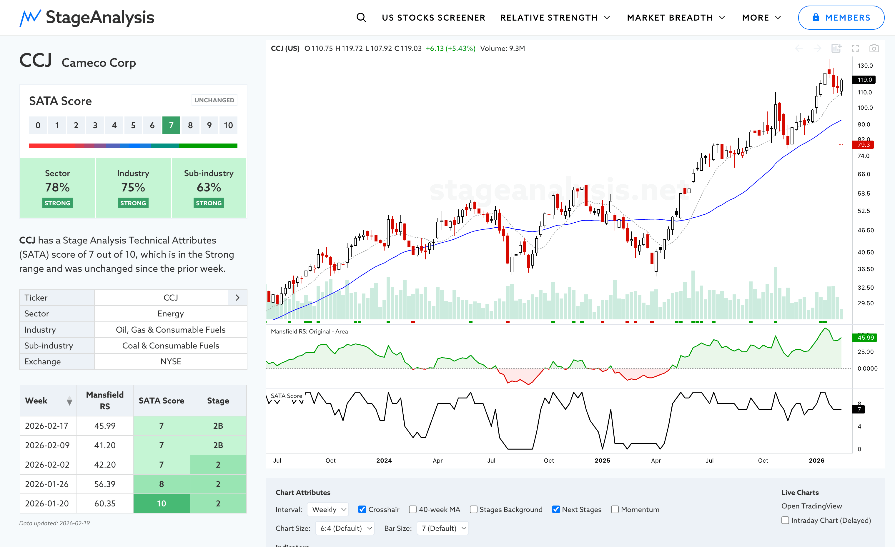
Task: Open TradingView live chart link
Action: pyautogui.click(x=811, y=506)
